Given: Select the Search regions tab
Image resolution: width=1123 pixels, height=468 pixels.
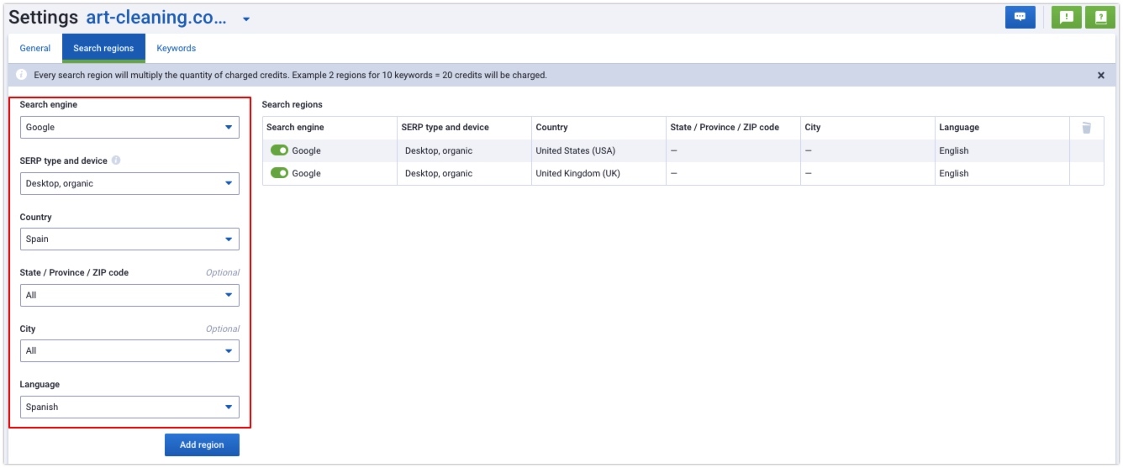Looking at the screenshot, I should tap(103, 48).
